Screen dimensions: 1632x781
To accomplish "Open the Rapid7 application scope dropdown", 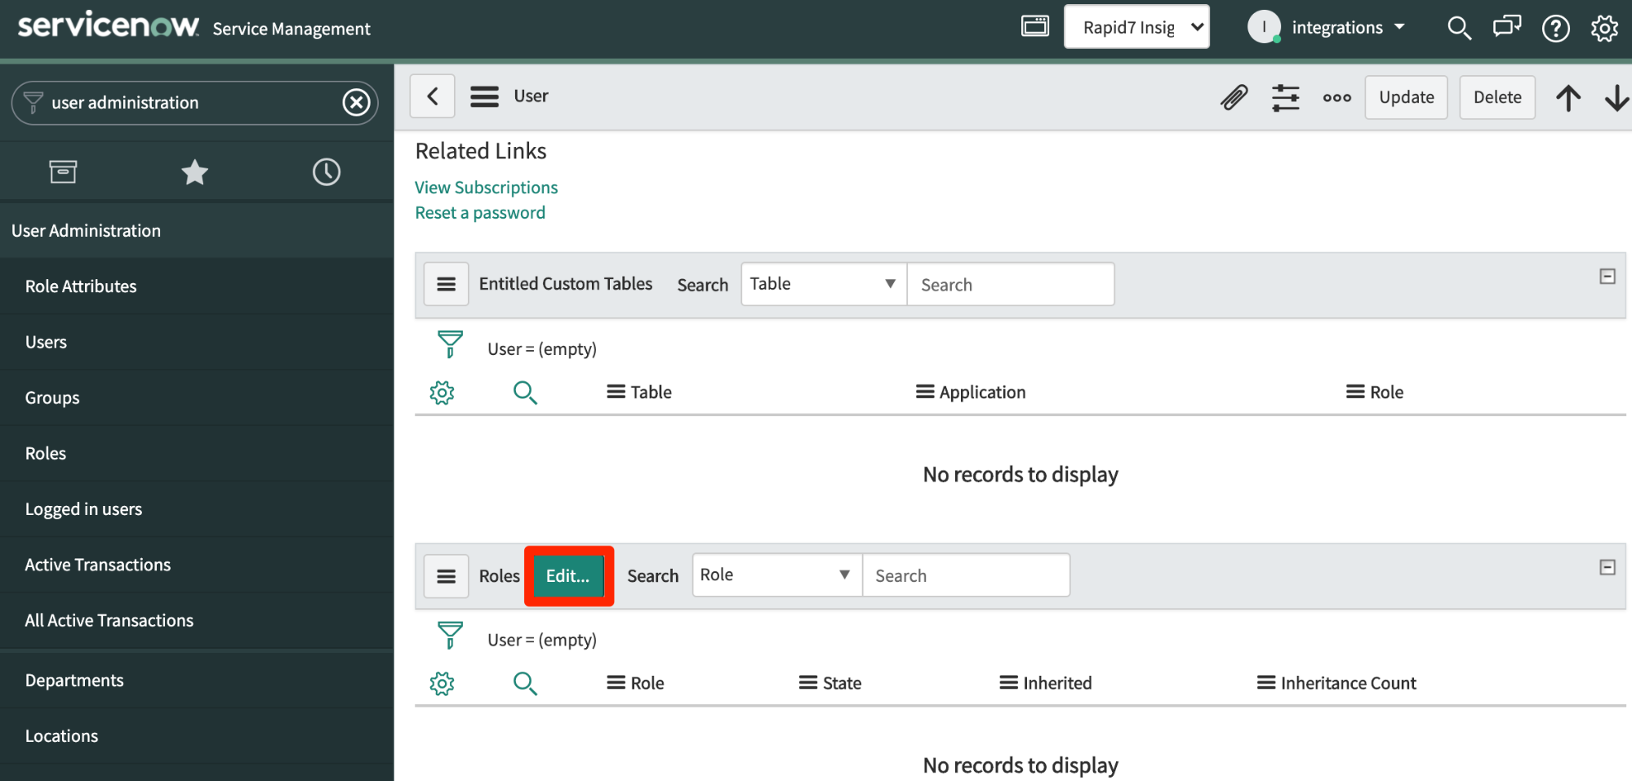I will tap(1136, 27).
